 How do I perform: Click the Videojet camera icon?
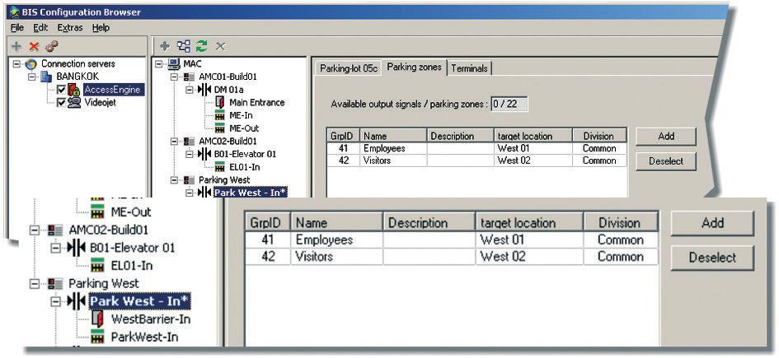[x=74, y=103]
